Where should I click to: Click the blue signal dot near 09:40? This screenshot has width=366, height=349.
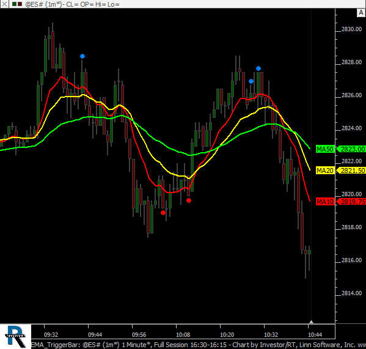point(82,56)
